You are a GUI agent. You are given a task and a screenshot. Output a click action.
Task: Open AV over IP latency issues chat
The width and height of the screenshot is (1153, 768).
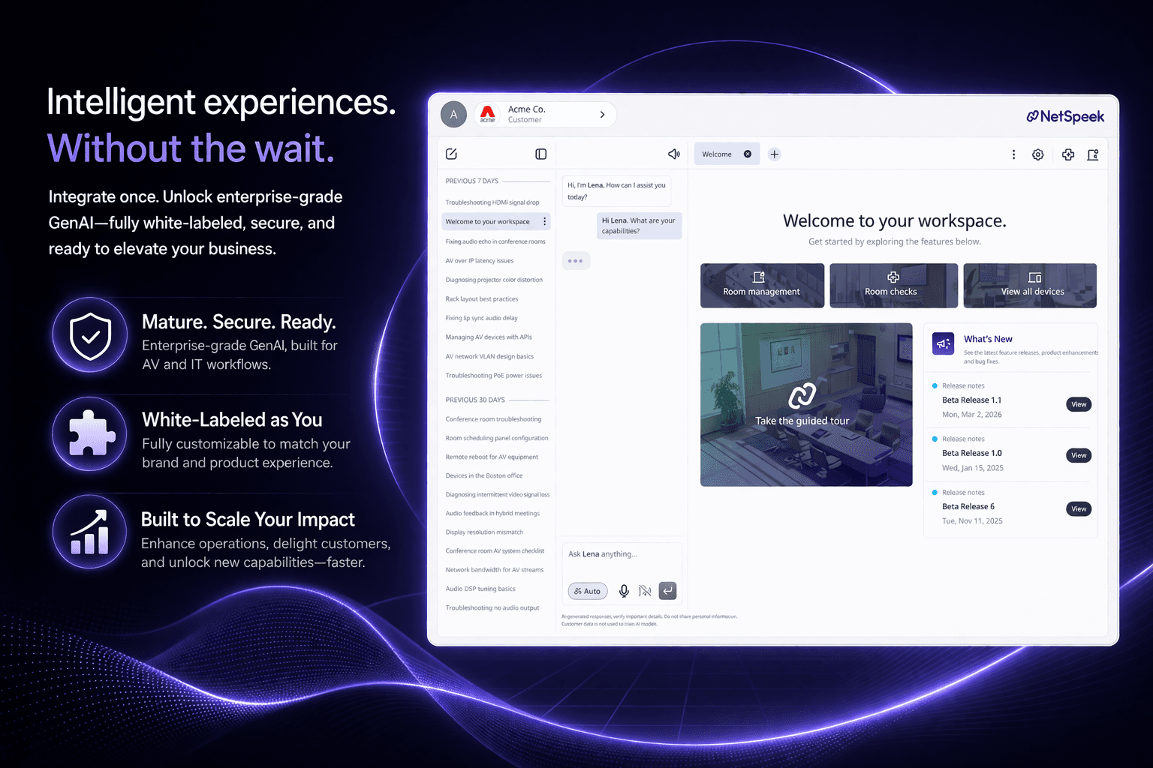(480, 261)
